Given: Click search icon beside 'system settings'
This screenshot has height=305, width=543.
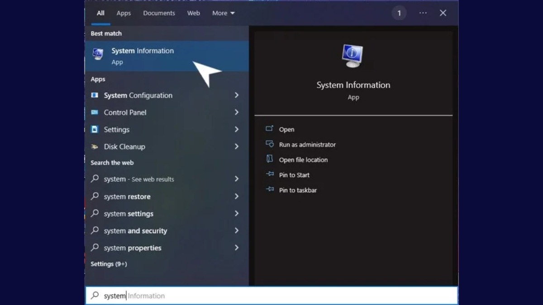Looking at the screenshot, I should [95, 213].
